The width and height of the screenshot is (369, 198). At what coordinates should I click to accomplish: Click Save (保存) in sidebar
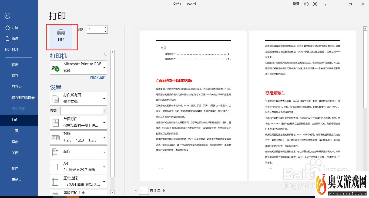(19, 76)
